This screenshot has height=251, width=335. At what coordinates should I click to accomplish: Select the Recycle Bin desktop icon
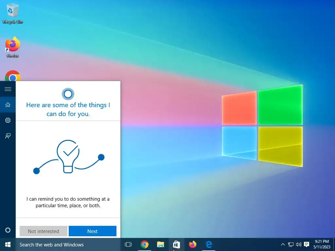[13, 13]
